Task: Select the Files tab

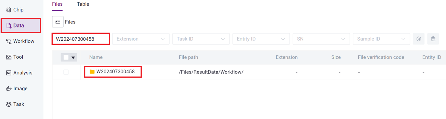Action: point(57,4)
